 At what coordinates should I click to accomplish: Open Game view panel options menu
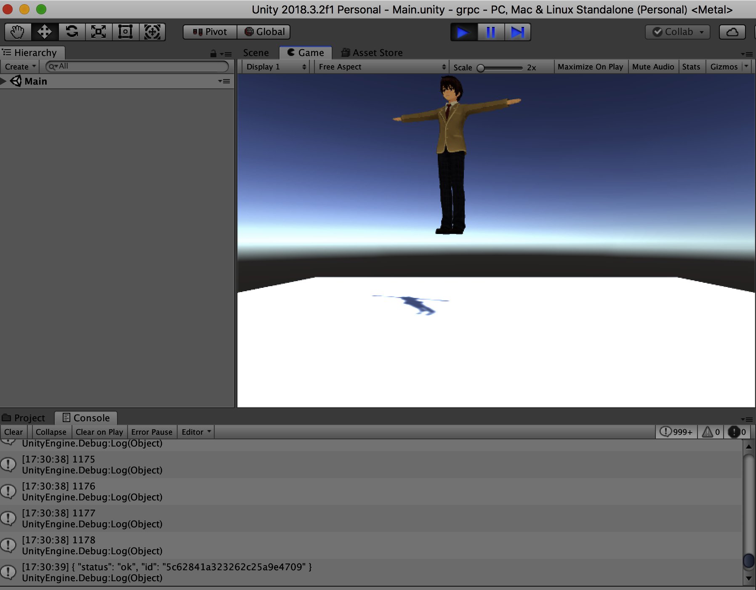747,54
